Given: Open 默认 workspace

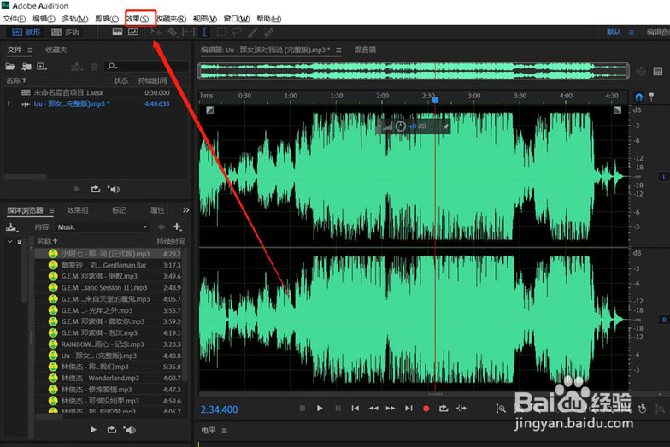Looking at the screenshot, I should 614,32.
